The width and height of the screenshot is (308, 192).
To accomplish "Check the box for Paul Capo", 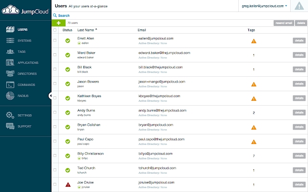I will pyautogui.click(x=55, y=141).
